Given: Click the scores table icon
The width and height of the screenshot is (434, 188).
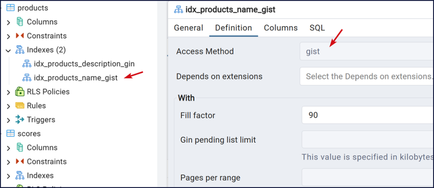Looking at the screenshot, I should tap(10, 134).
